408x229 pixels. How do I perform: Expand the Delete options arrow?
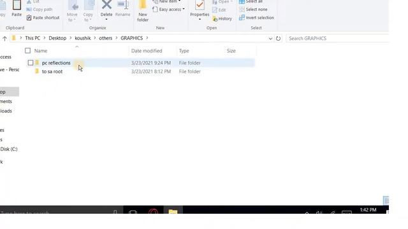pyautogui.click(x=106, y=20)
